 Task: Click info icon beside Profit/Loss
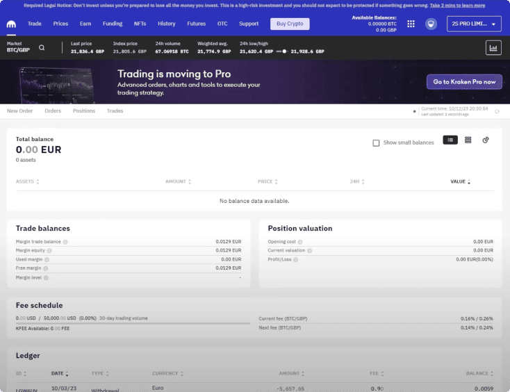click(296, 260)
